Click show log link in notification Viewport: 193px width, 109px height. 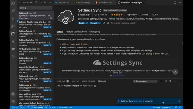[138, 101]
